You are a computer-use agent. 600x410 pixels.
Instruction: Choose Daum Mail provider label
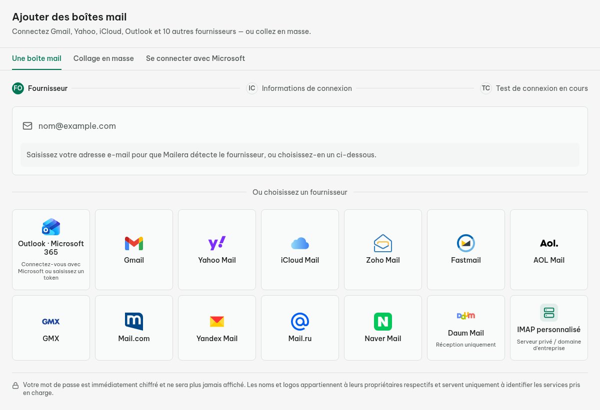(x=466, y=333)
